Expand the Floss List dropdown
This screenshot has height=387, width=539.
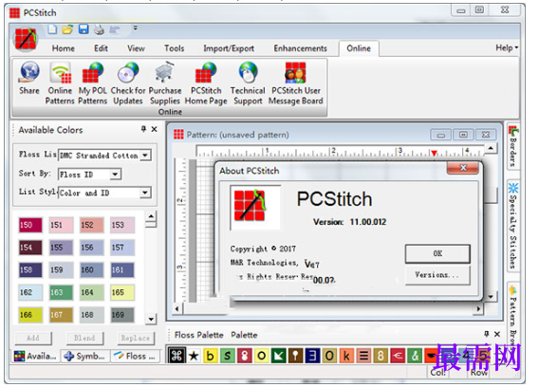pyautogui.click(x=145, y=156)
